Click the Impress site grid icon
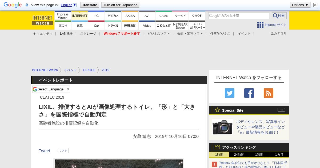This screenshot has width=320, height=168. (260, 25)
